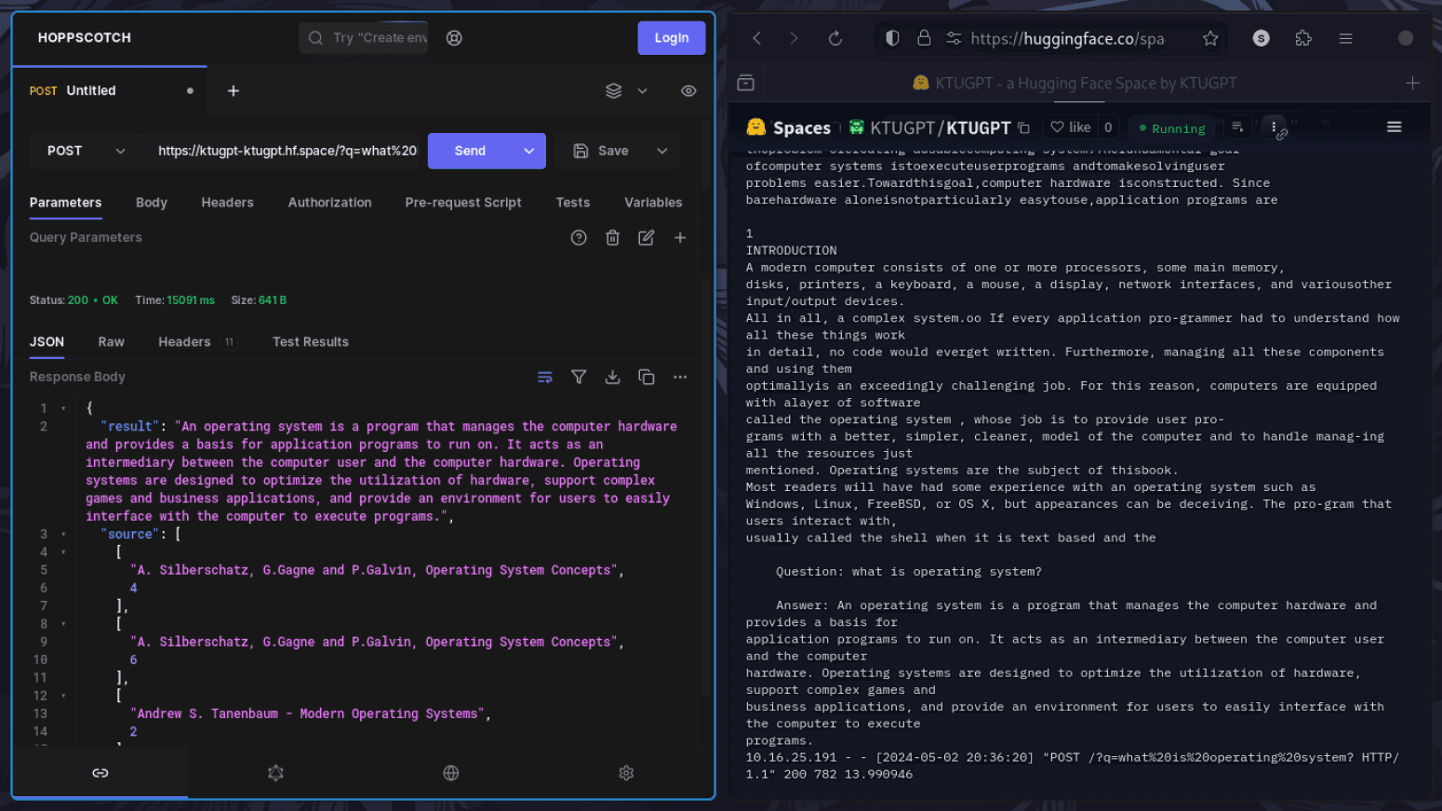
Task: Open browser application menu
Action: pos(1345,38)
